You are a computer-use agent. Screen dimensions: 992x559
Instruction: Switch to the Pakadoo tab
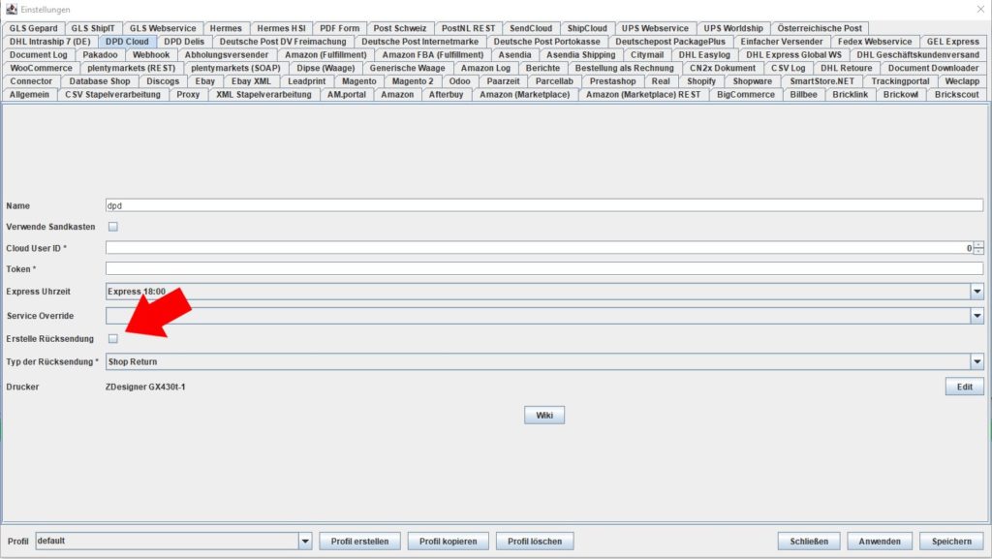point(100,55)
